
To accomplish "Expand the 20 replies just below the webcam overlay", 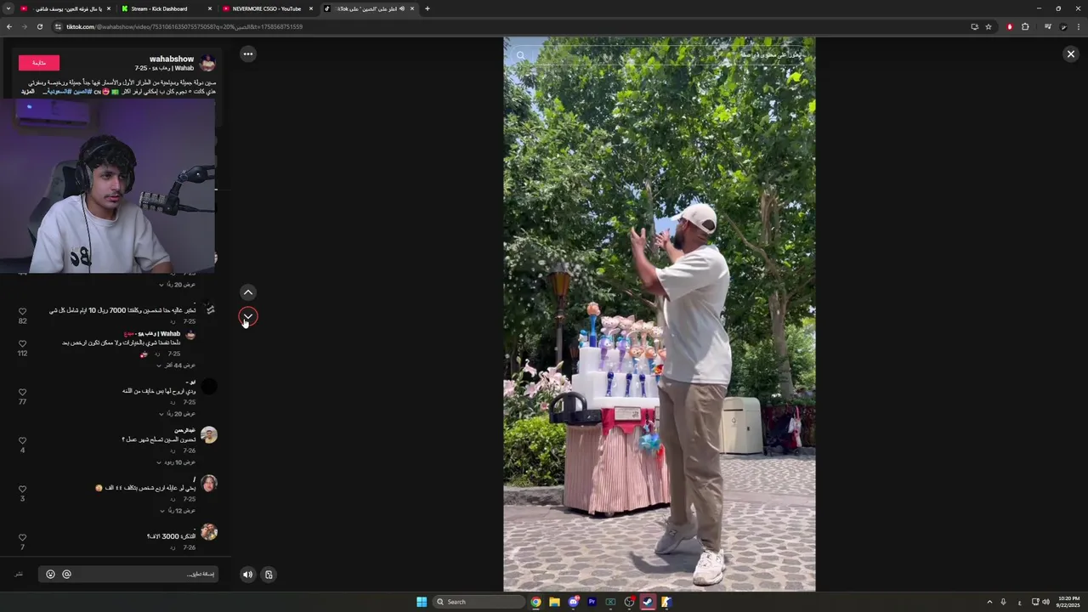I will 176,285.
